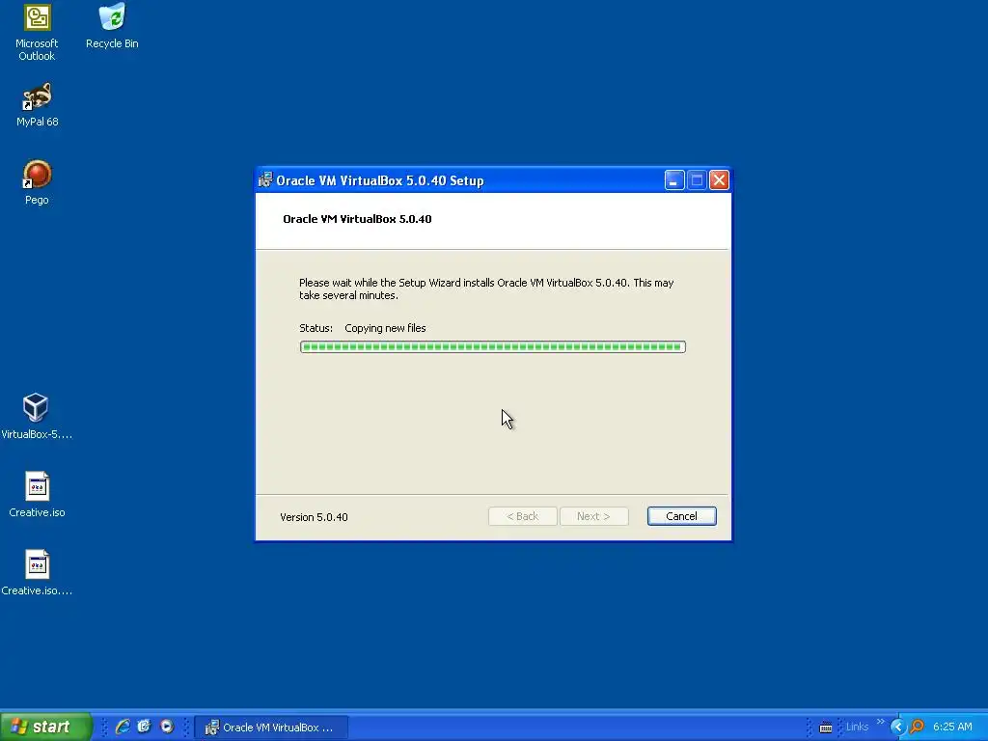Click the 'Copying new files' status text
This screenshot has height=741, width=988.
point(385,328)
